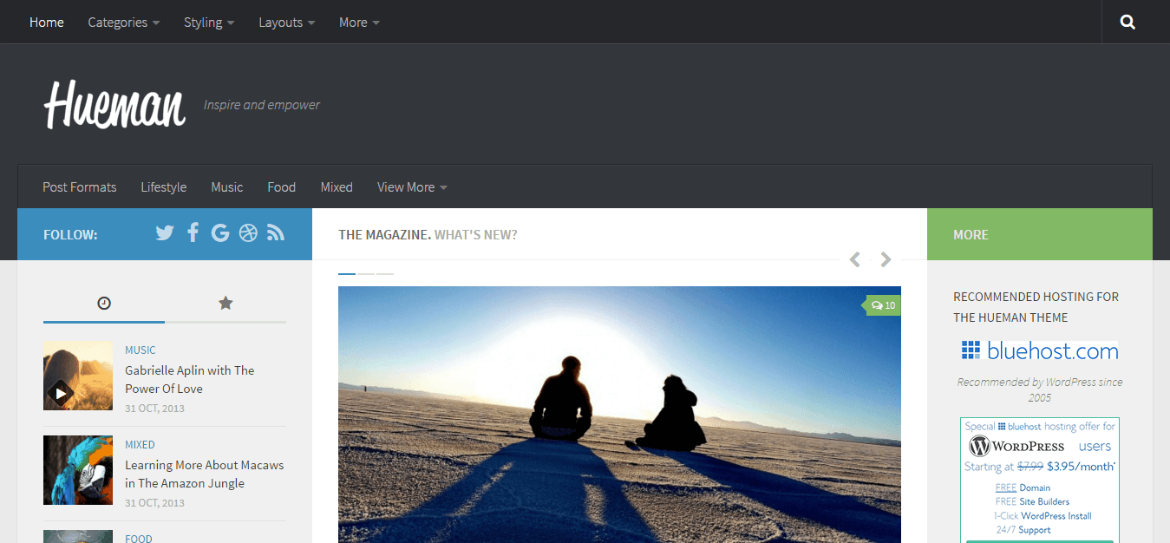Screen dimensions: 1170x543
Task: Click 'FREE Site Builders' ad text
Action: tap(1032, 501)
